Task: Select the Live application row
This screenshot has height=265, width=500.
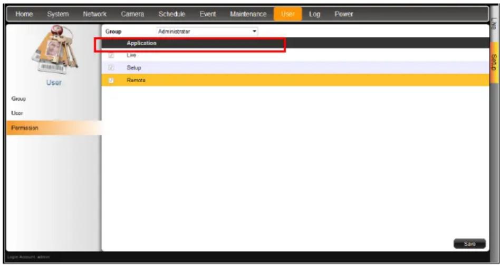Action: [295, 55]
